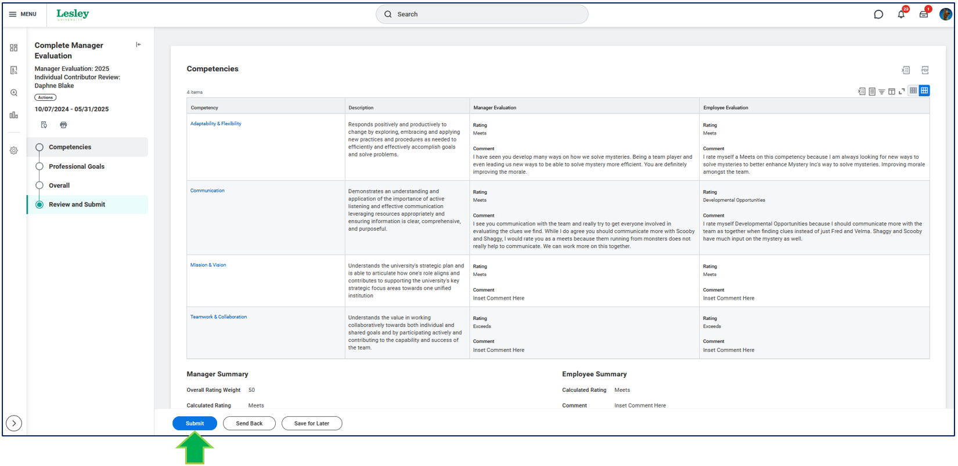Open Communication competency link
The width and height of the screenshot is (958, 466).
[207, 191]
